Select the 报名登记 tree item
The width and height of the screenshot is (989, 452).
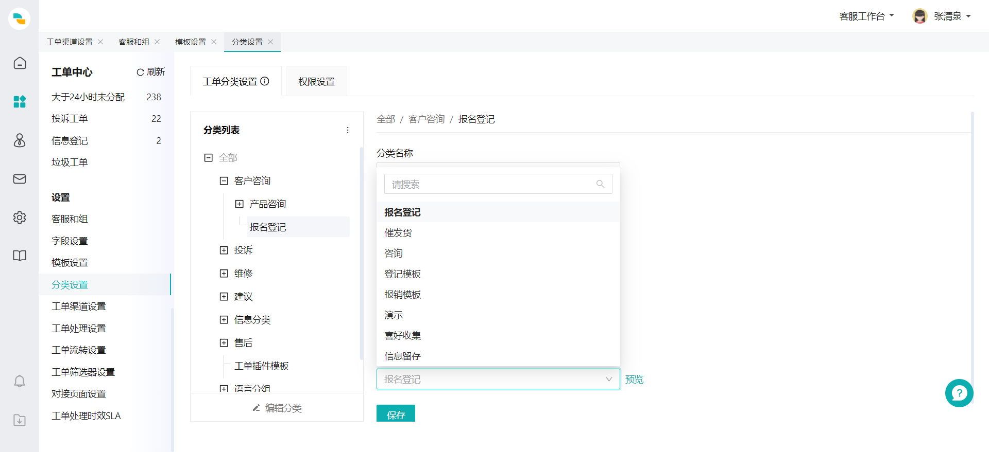pyautogui.click(x=298, y=227)
